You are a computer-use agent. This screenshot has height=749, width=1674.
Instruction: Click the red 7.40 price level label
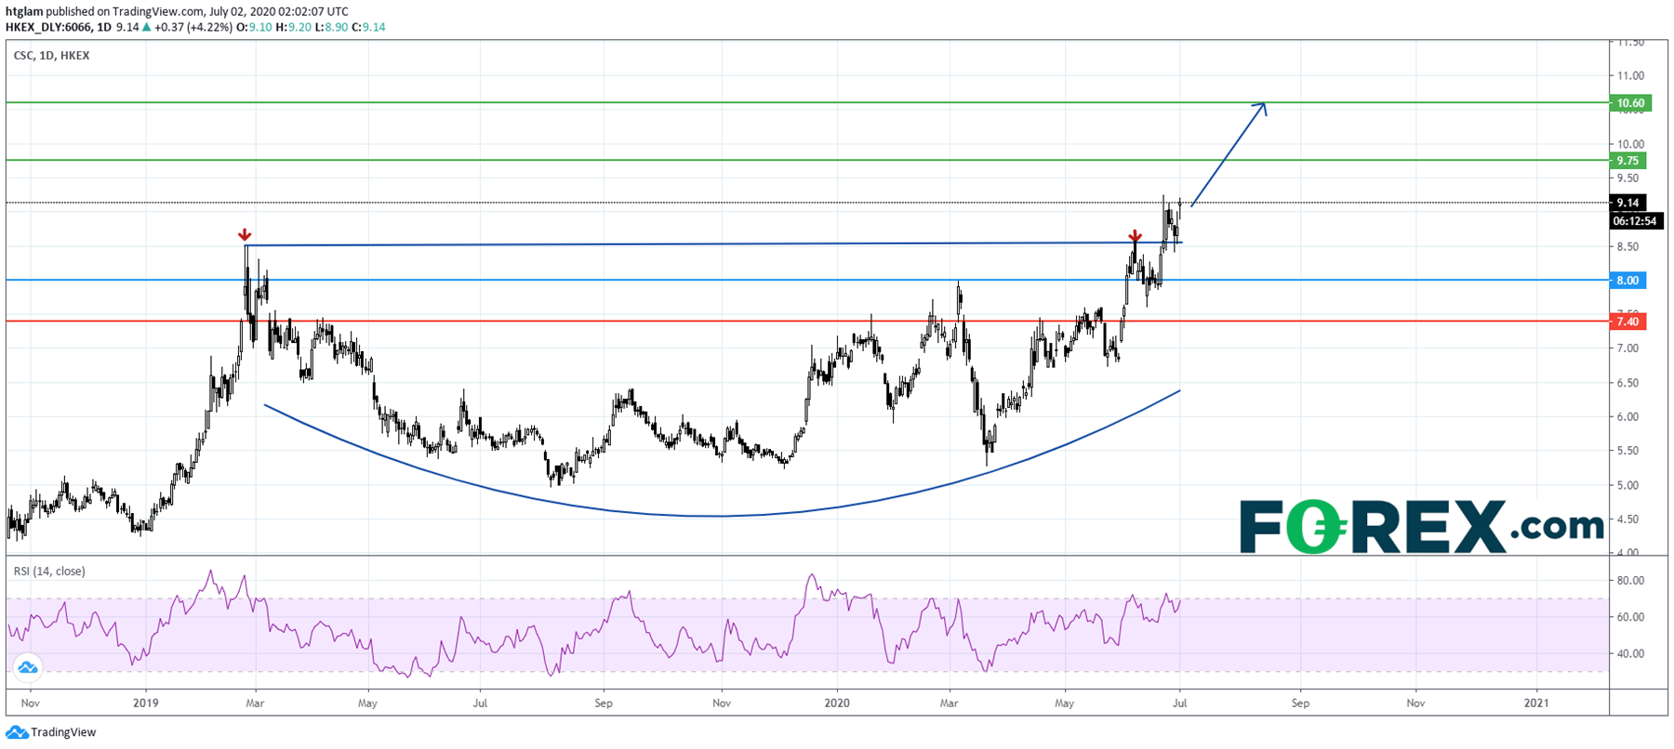tap(1628, 322)
